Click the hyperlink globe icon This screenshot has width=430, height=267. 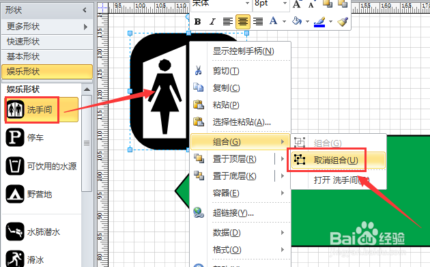point(198,212)
